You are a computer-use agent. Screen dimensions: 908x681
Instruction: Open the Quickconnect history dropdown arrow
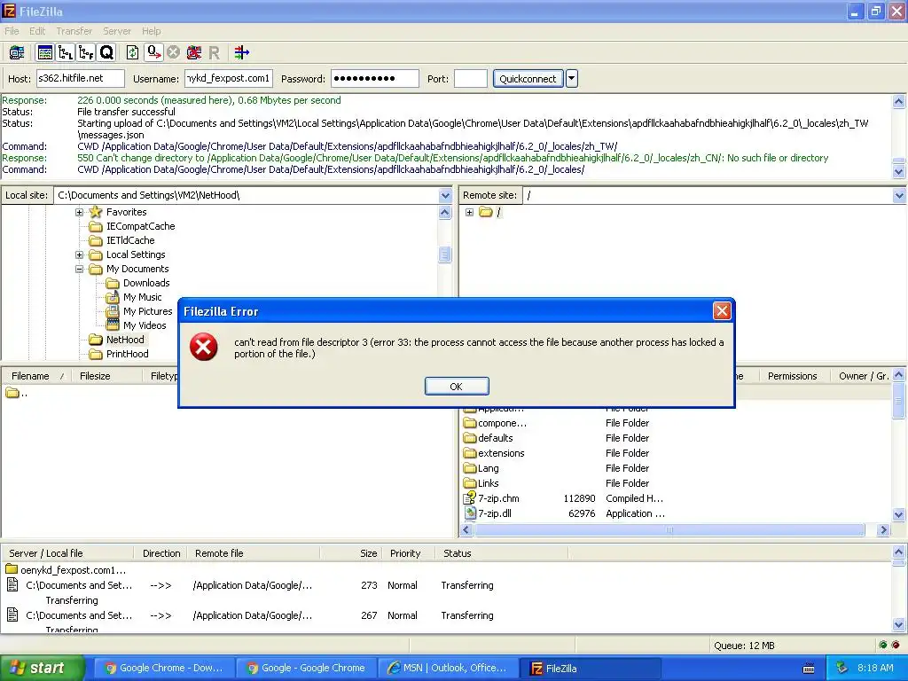(572, 78)
